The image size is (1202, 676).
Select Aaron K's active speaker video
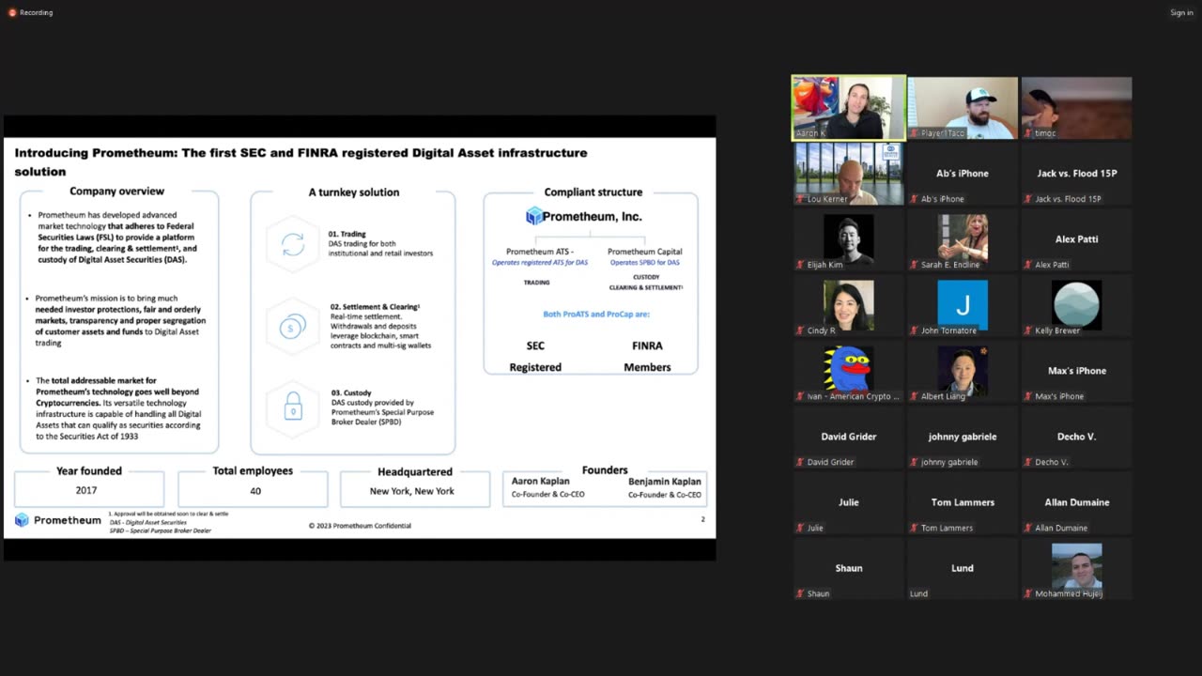849,108
